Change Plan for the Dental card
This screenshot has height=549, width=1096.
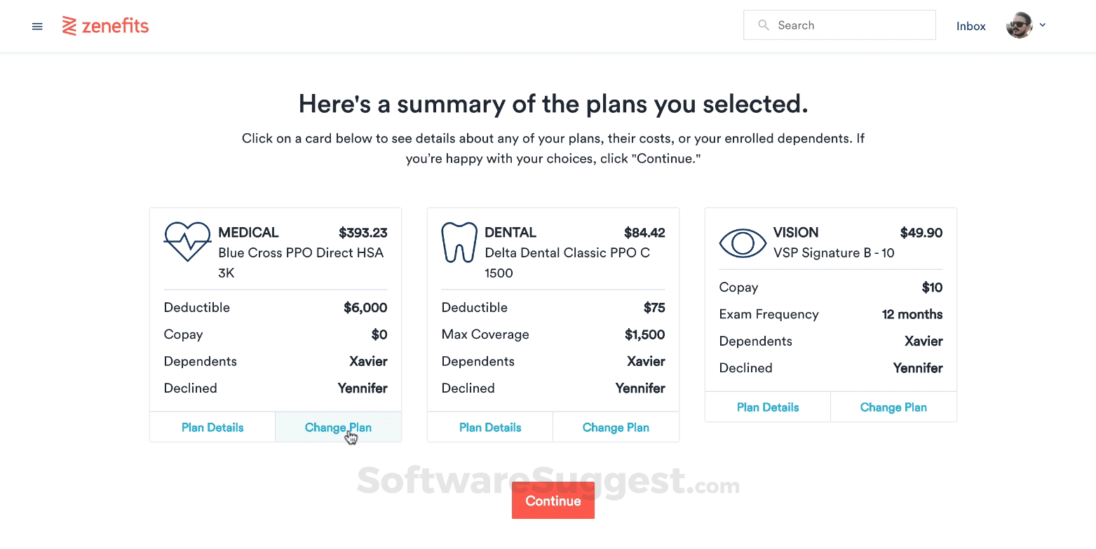tap(616, 427)
